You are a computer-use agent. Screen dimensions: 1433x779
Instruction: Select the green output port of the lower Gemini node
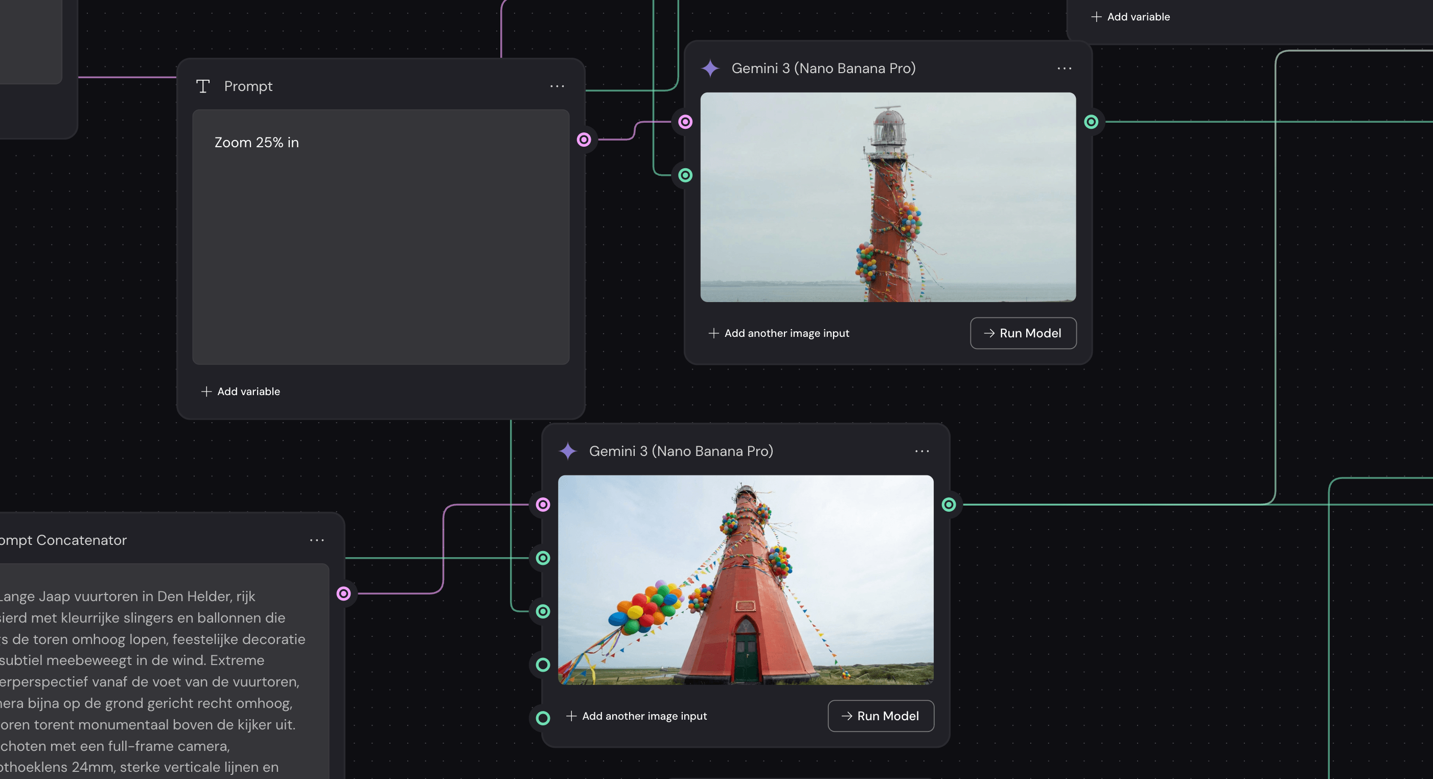pyautogui.click(x=949, y=505)
